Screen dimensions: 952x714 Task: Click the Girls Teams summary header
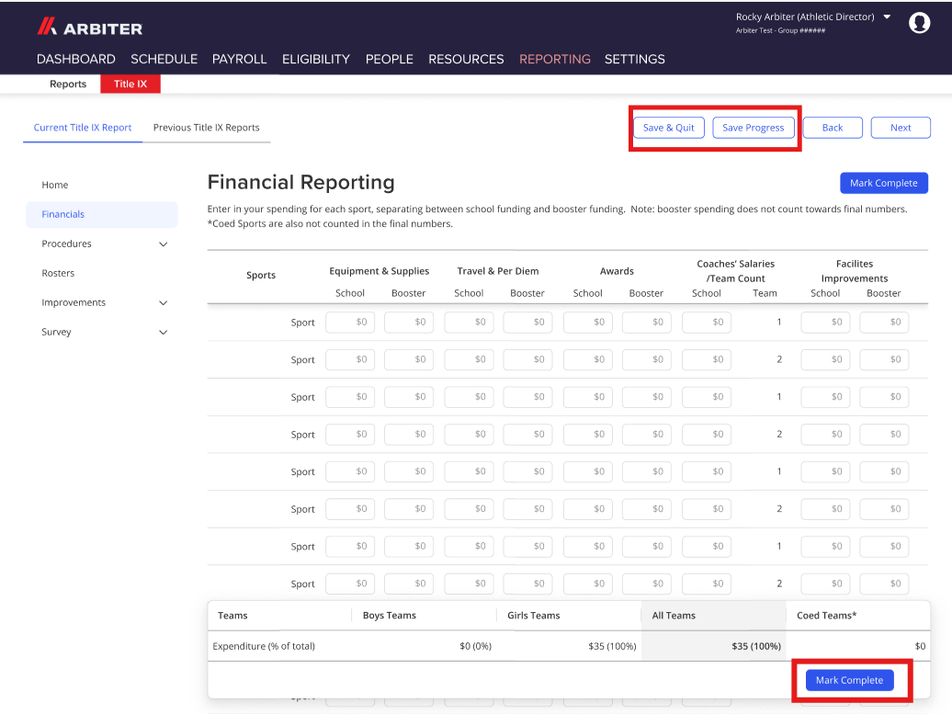pos(534,615)
